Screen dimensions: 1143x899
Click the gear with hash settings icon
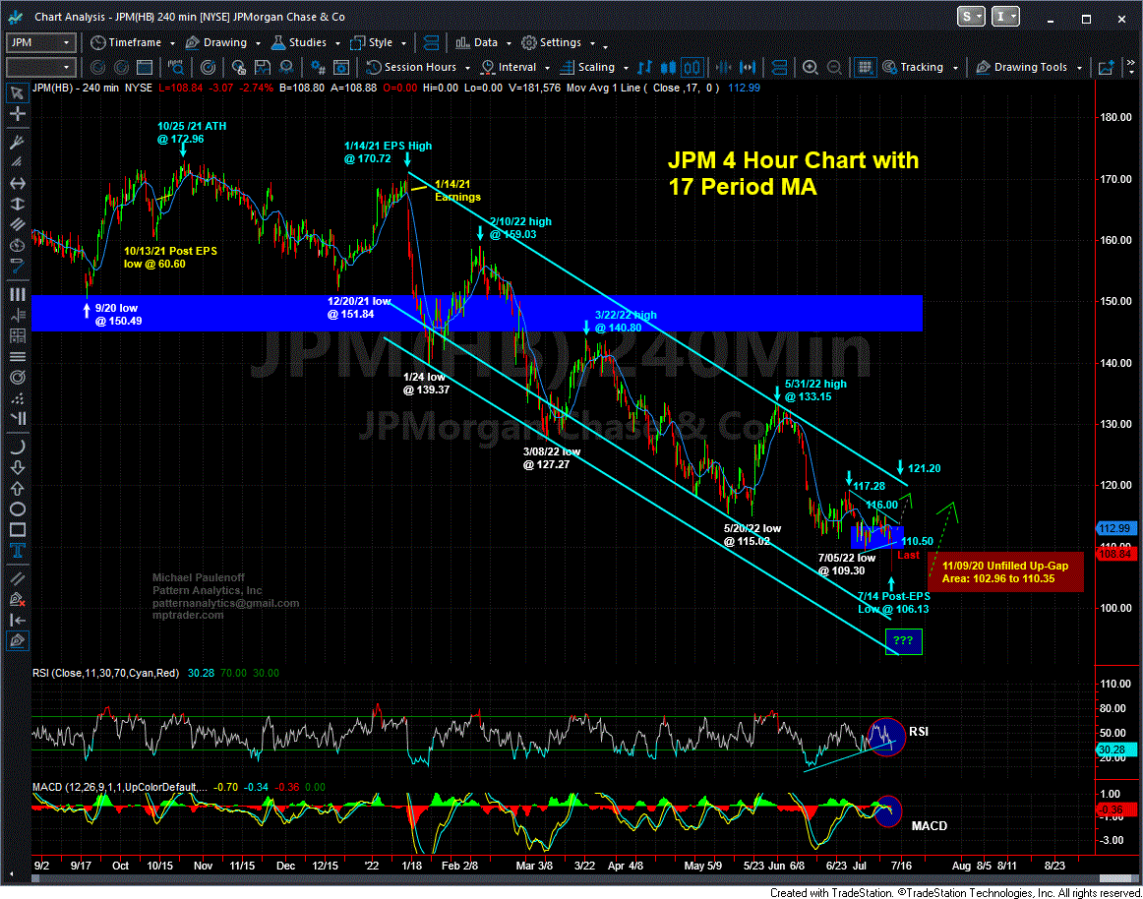pos(318,67)
